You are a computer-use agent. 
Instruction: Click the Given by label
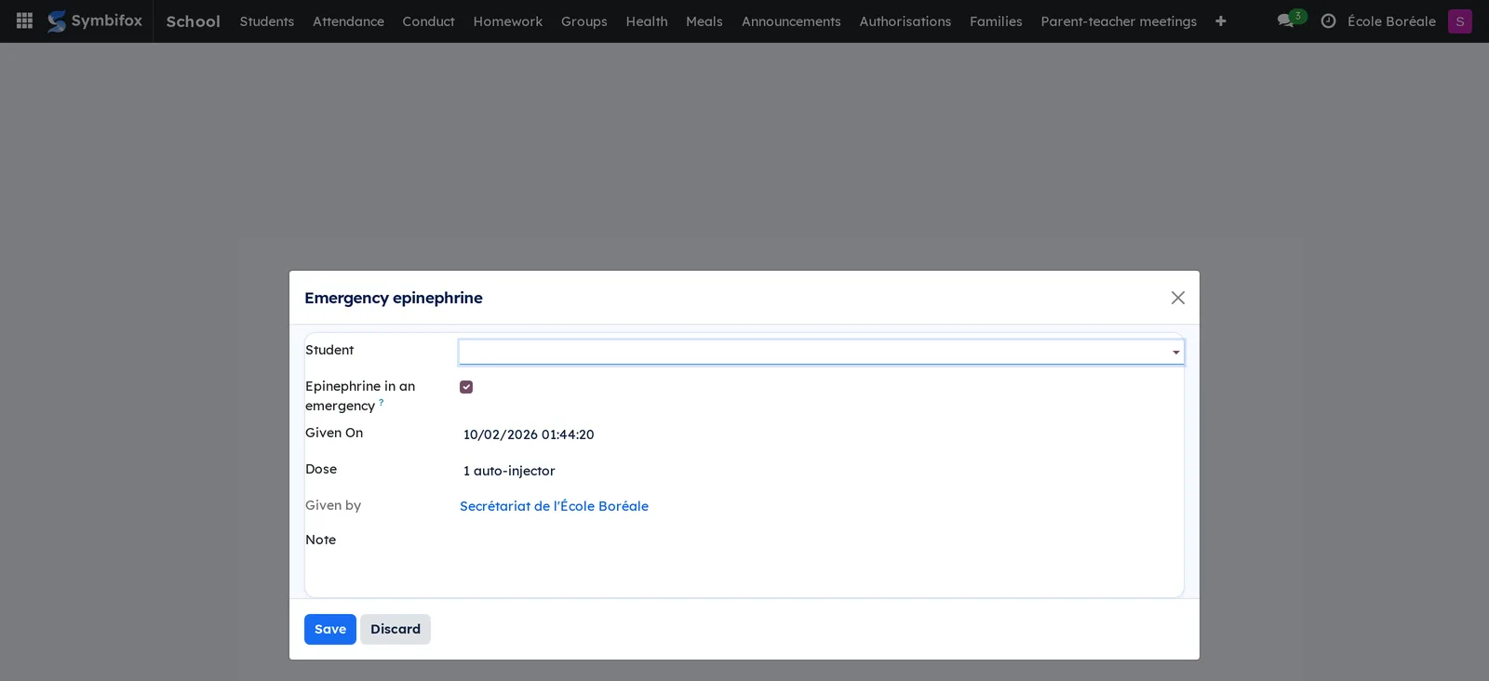(333, 505)
